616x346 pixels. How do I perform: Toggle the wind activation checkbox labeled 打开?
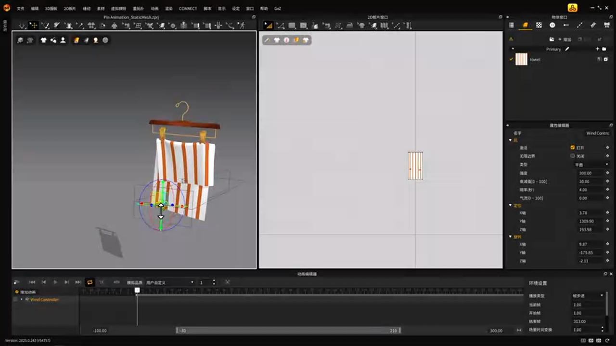tap(573, 148)
